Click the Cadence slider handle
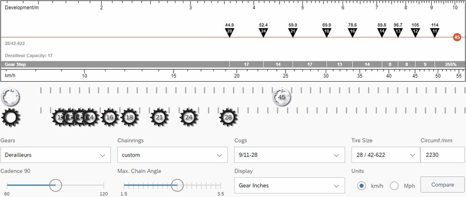Screen dimensions: 466x197 [56, 185]
